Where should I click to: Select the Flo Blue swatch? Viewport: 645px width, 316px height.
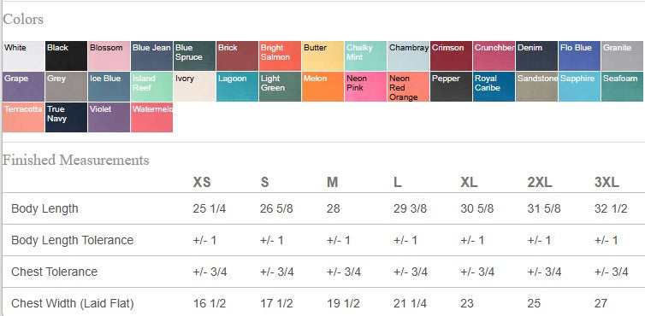click(580, 56)
